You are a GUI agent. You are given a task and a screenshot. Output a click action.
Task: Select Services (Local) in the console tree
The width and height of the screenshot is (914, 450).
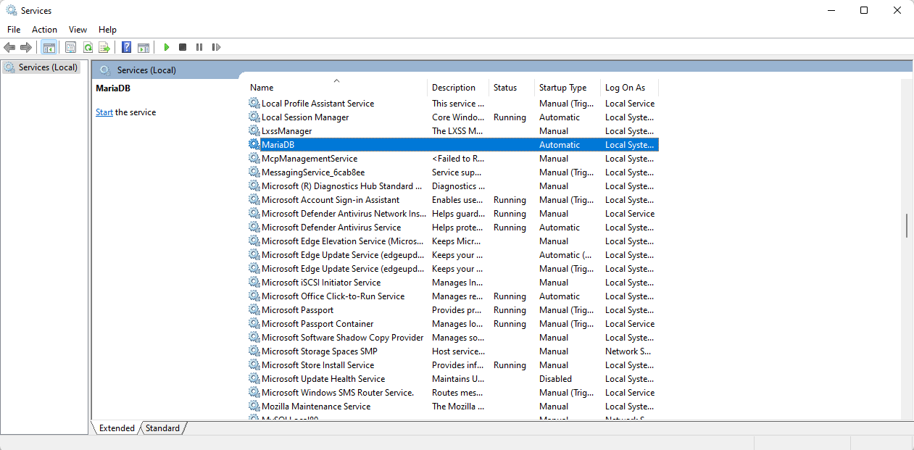pos(48,67)
